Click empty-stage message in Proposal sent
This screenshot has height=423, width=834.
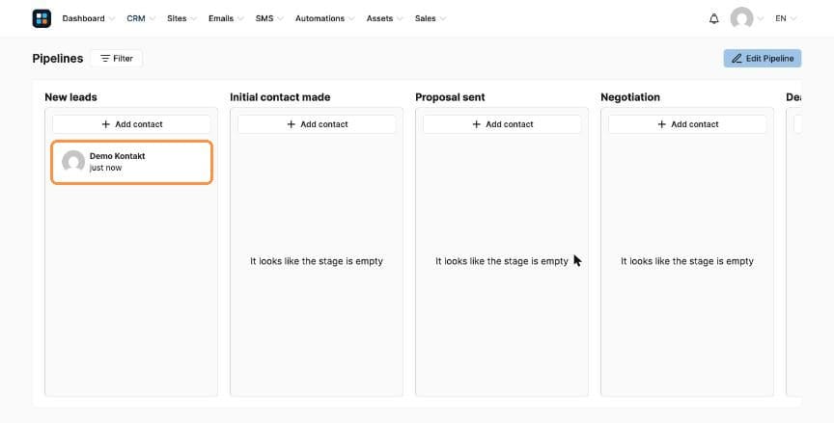pos(502,261)
